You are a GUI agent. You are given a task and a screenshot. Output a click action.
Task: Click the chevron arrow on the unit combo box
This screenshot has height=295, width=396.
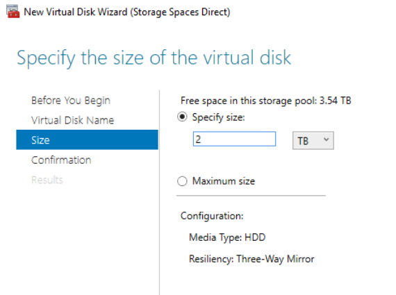(326, 140)
